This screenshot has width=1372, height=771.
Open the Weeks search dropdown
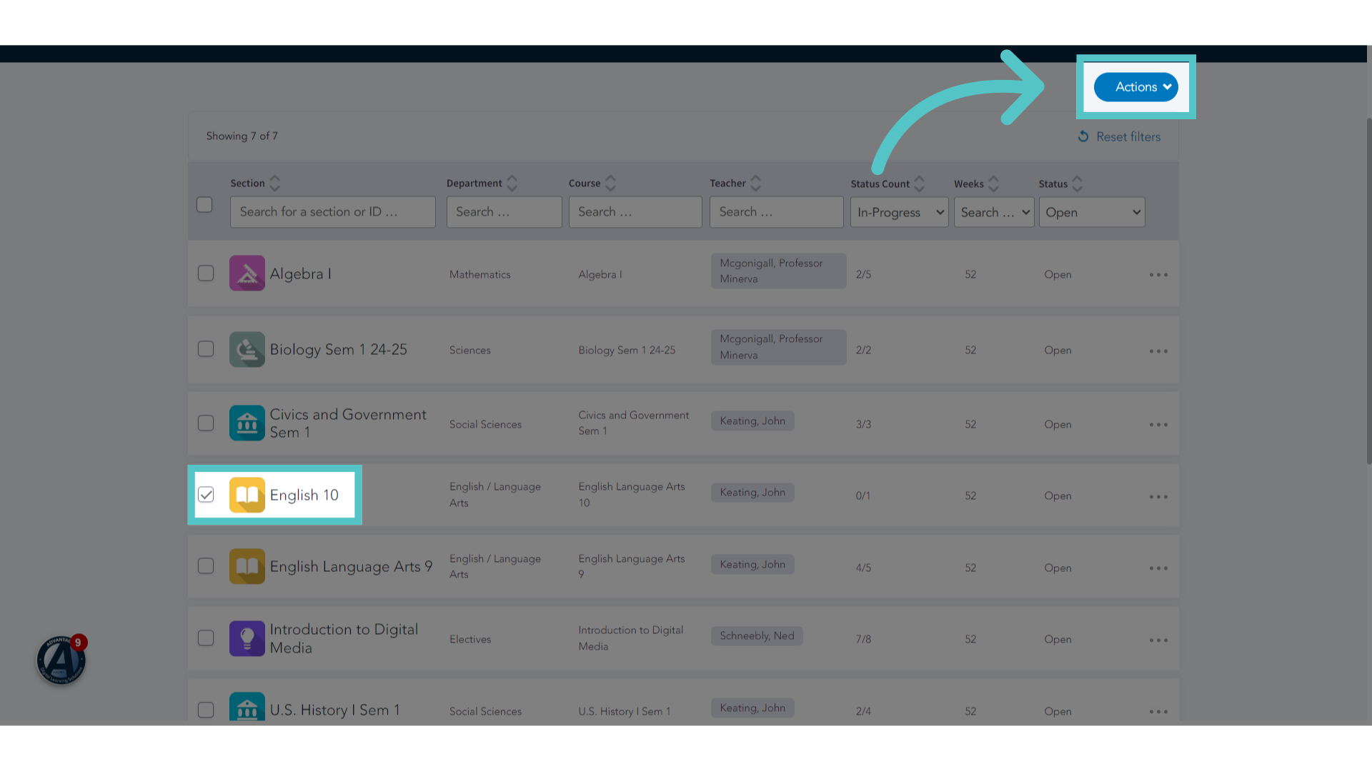pos(994,212)
